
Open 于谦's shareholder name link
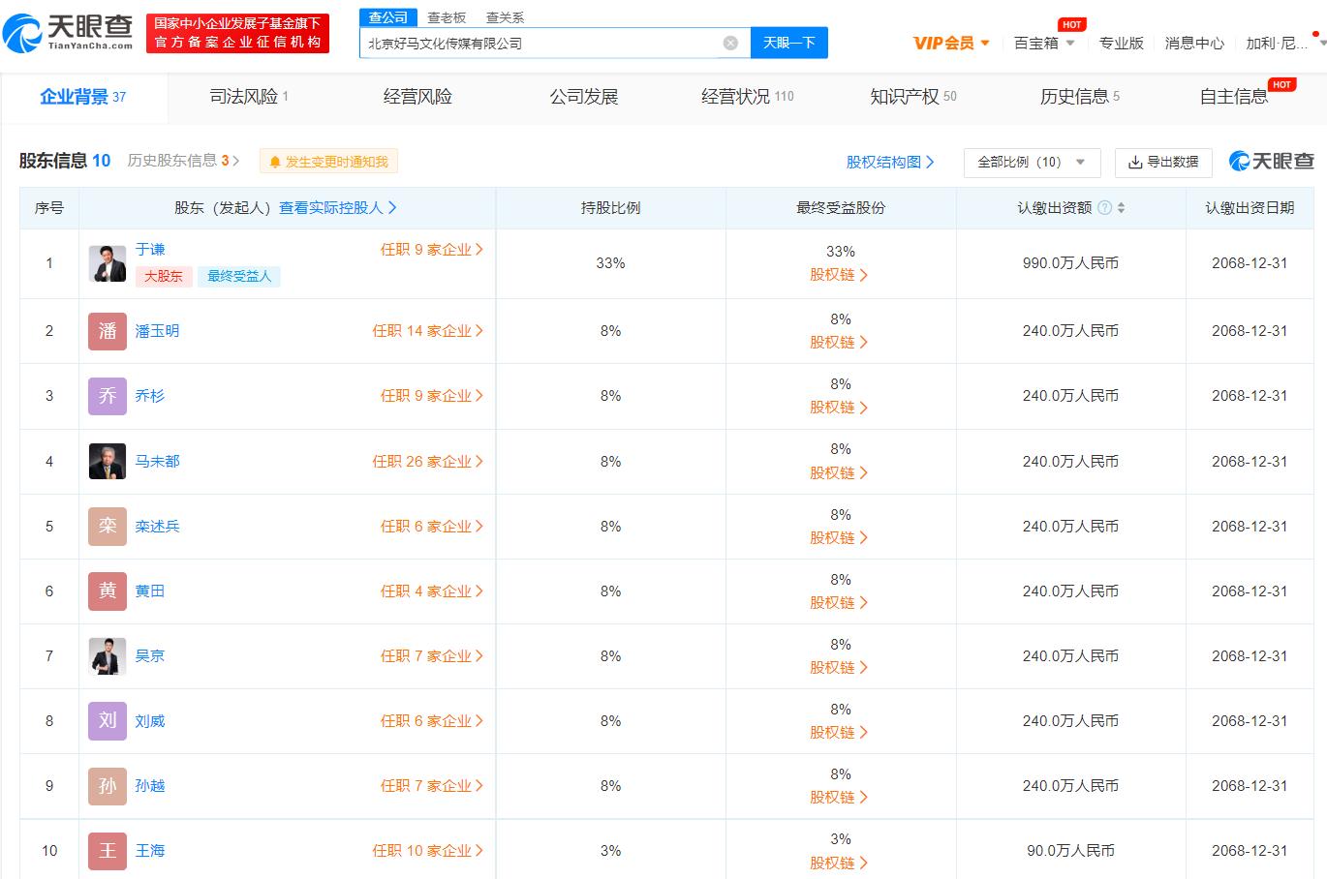tap(150, 250)
